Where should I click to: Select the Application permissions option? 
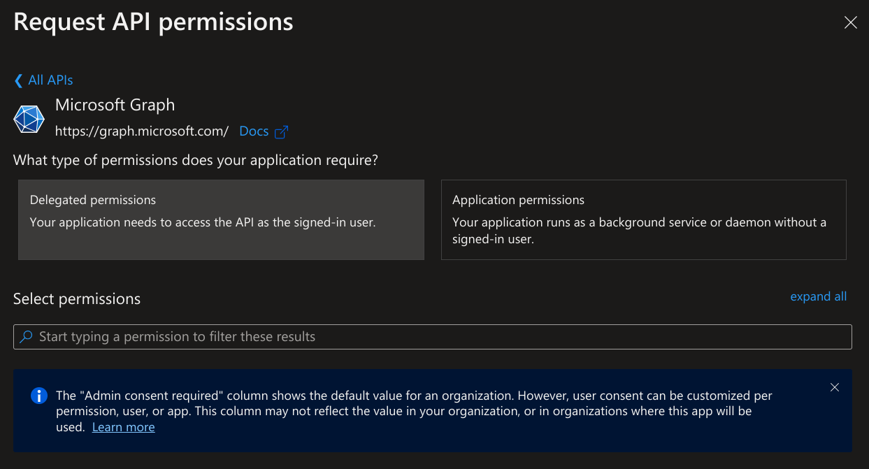pyautogui.click(x=643, y=219)
